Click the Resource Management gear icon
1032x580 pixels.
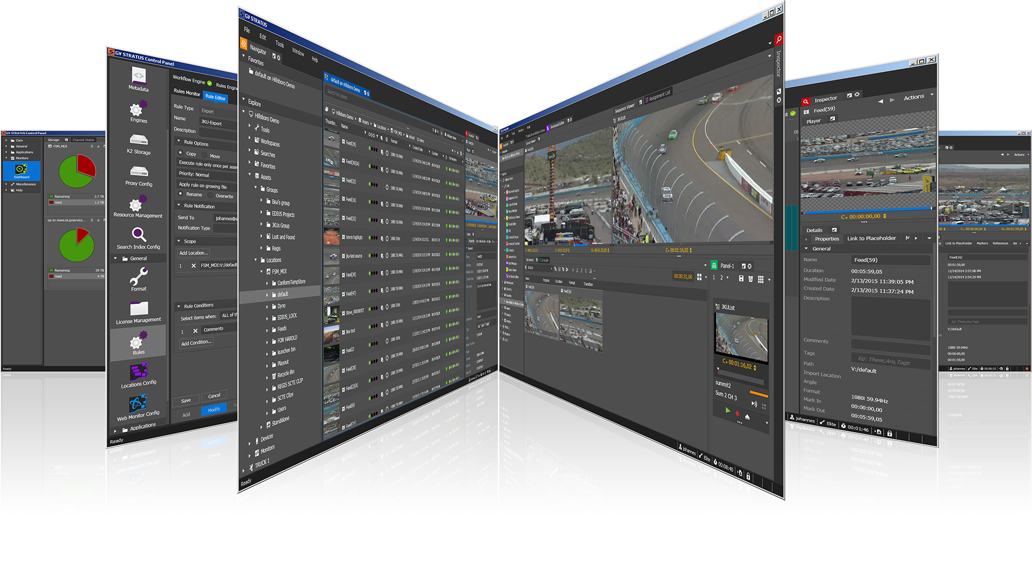pos(136,204)
